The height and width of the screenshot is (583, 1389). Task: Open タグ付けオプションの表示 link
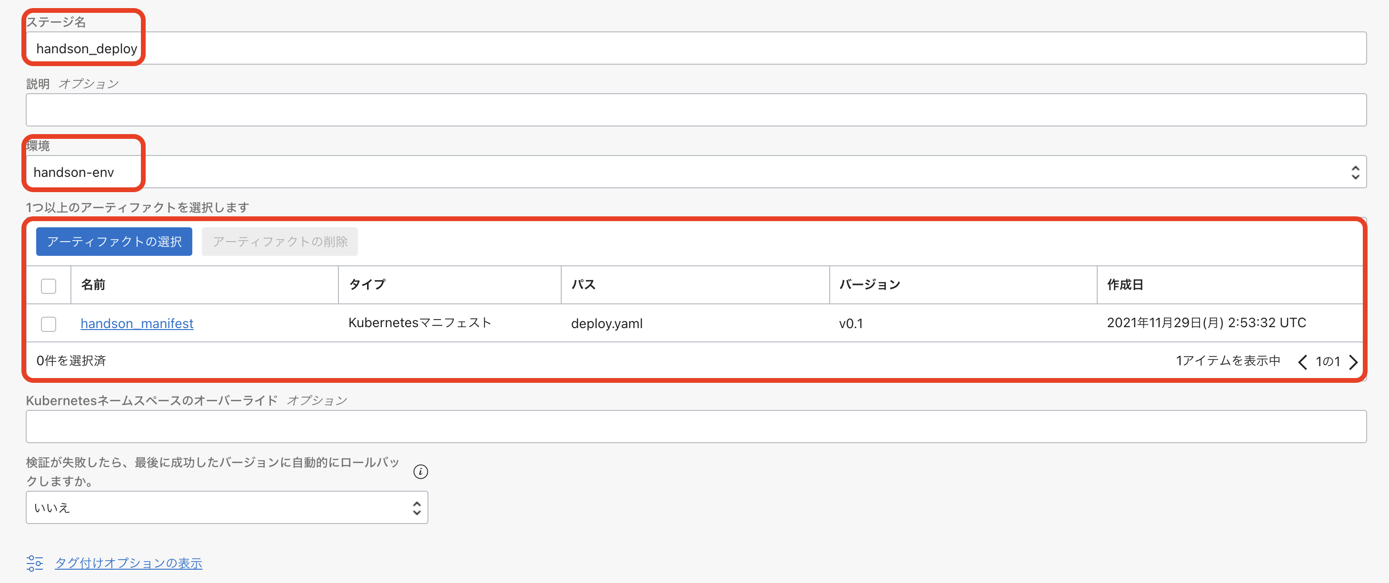(x=129, y=563)
